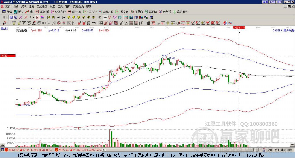Click the 2023-11-15 date marker
Image resolution: width=295 pixels, height=158 pixels.
point(239,27)
